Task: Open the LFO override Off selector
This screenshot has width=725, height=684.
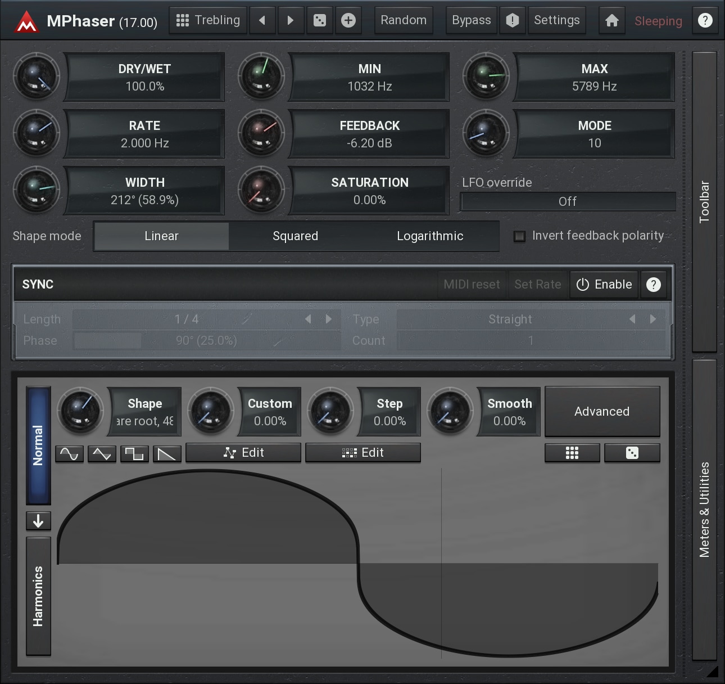Action: click(x=568, y=201)
